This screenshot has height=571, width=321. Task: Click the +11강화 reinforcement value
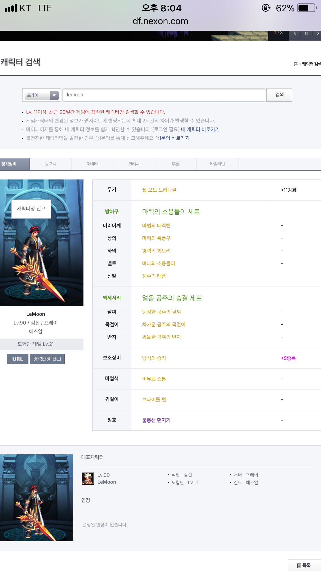click(289, 190)
